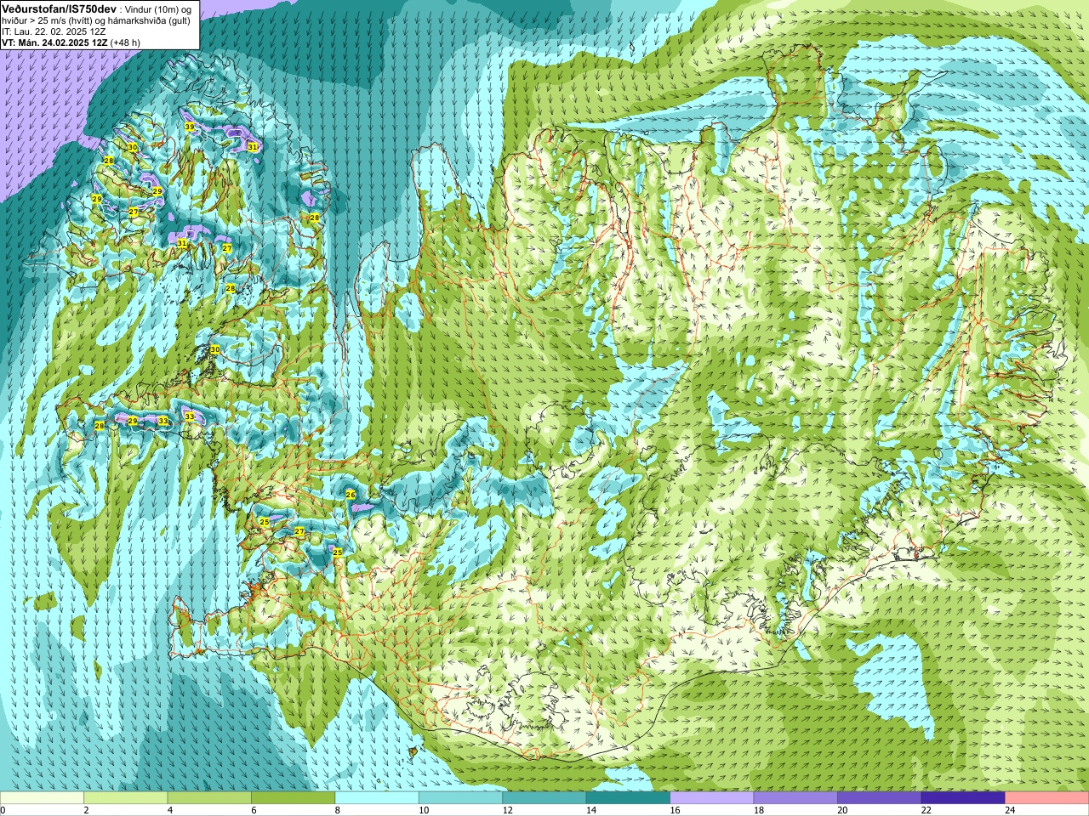Image resolution: width=1089 pixels, height=816 pixels.
Task: Pick the legend swatch between 14 and 16
Action: tap(629, 798)
